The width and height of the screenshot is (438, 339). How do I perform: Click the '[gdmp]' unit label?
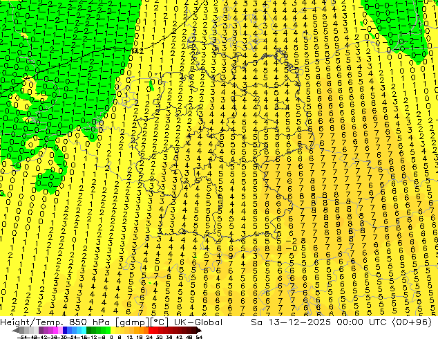click(132, 322)
